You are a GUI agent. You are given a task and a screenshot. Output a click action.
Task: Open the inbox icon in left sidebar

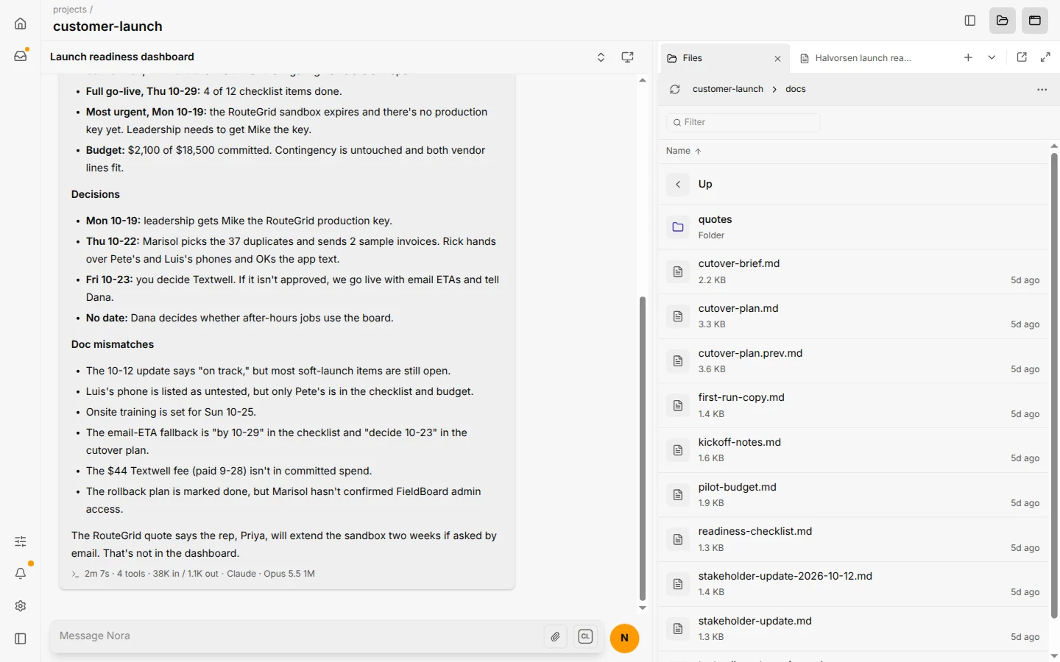click(21, 56)
